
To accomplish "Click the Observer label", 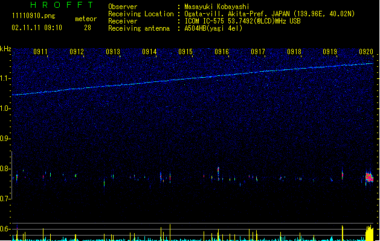I will coord(123,7).
